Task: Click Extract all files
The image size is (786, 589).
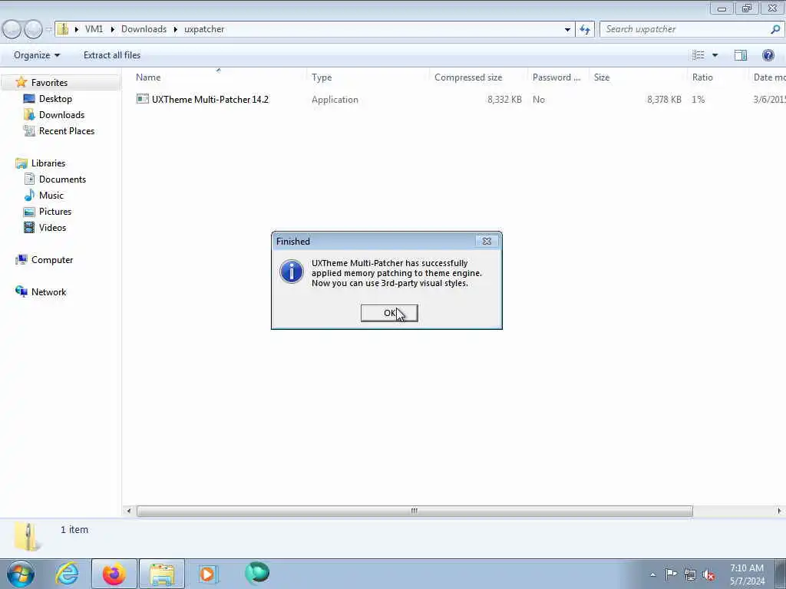Action: point(112,55)
